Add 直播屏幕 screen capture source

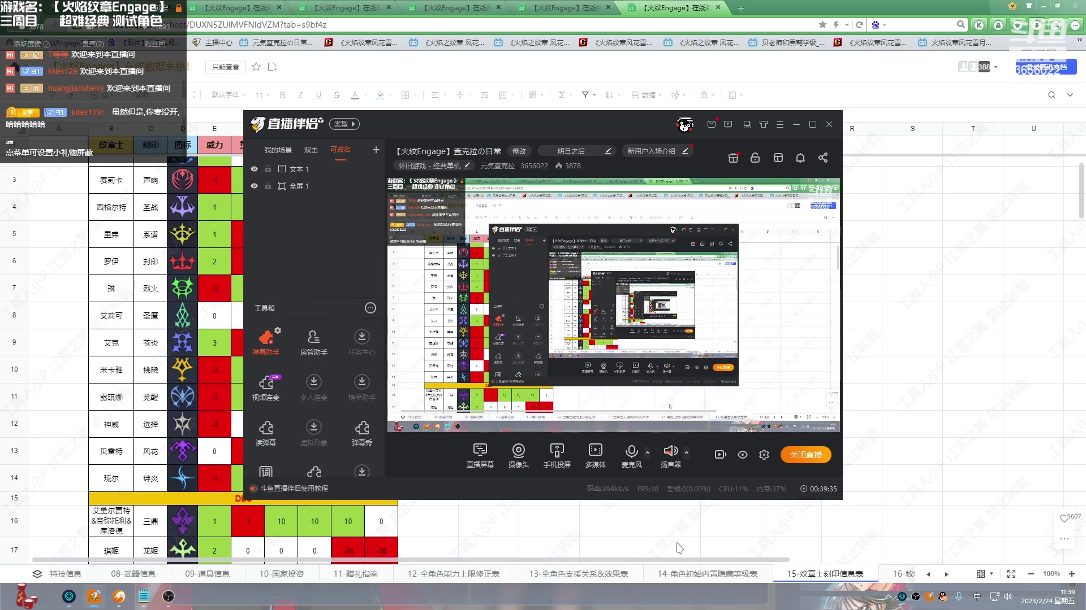pyautogui.click(x=480, y=455)
